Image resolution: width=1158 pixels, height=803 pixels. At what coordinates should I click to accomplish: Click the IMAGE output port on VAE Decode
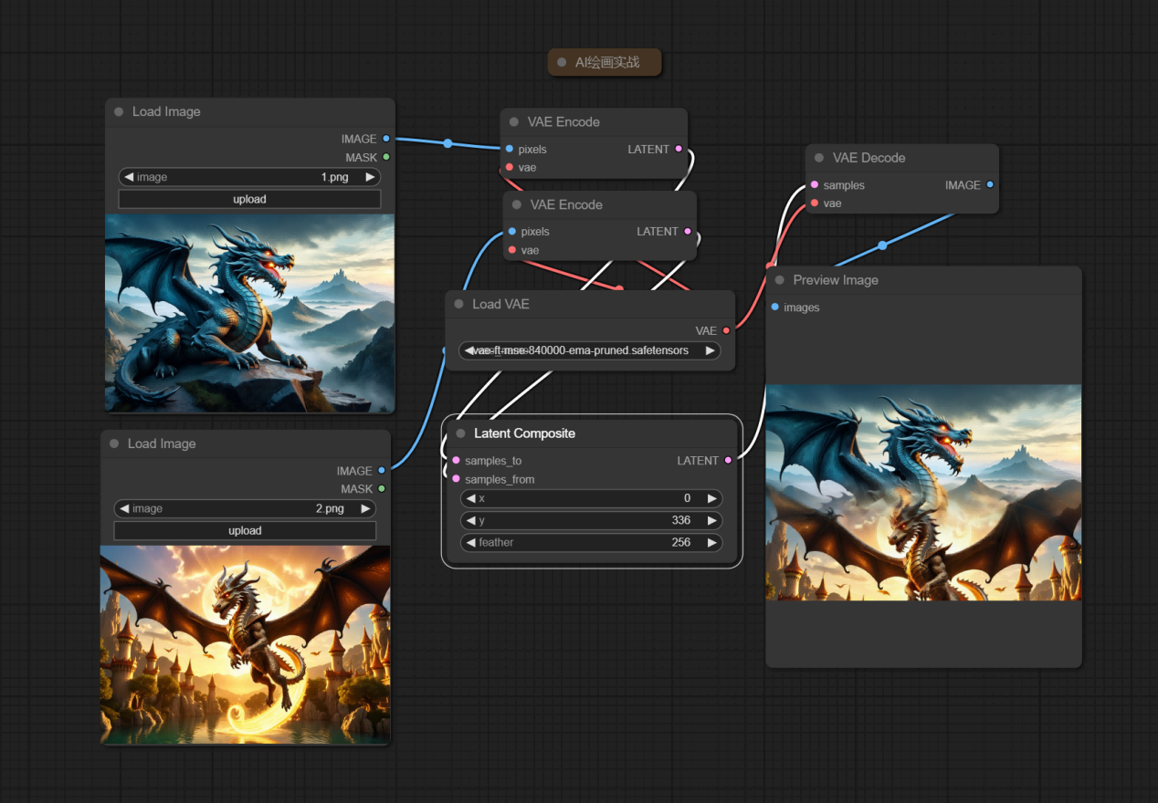tap(990, 184)
